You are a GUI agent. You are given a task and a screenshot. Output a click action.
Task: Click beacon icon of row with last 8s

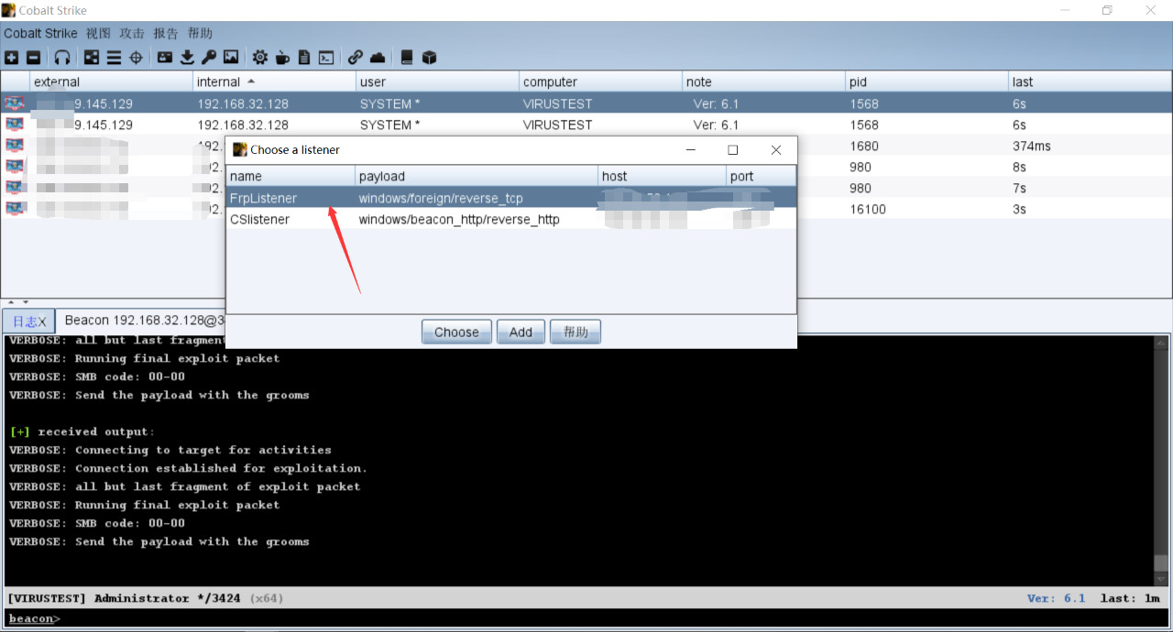point(15,167)
